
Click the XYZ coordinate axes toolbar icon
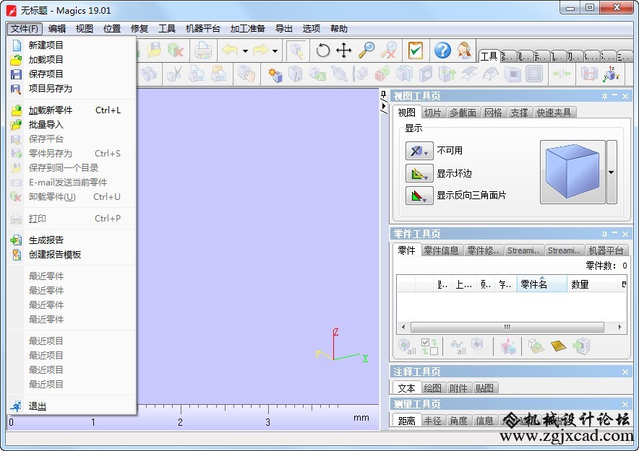(x=612, y=74)
